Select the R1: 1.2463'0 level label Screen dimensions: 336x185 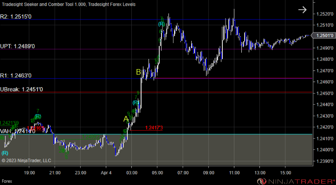16,76
